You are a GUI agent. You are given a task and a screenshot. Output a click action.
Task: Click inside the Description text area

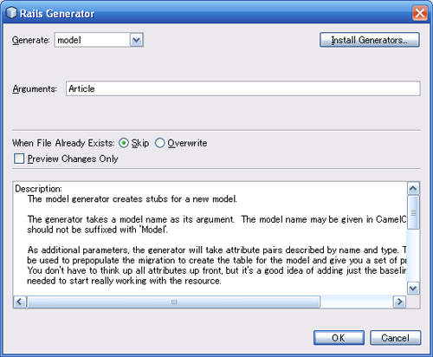210,238
